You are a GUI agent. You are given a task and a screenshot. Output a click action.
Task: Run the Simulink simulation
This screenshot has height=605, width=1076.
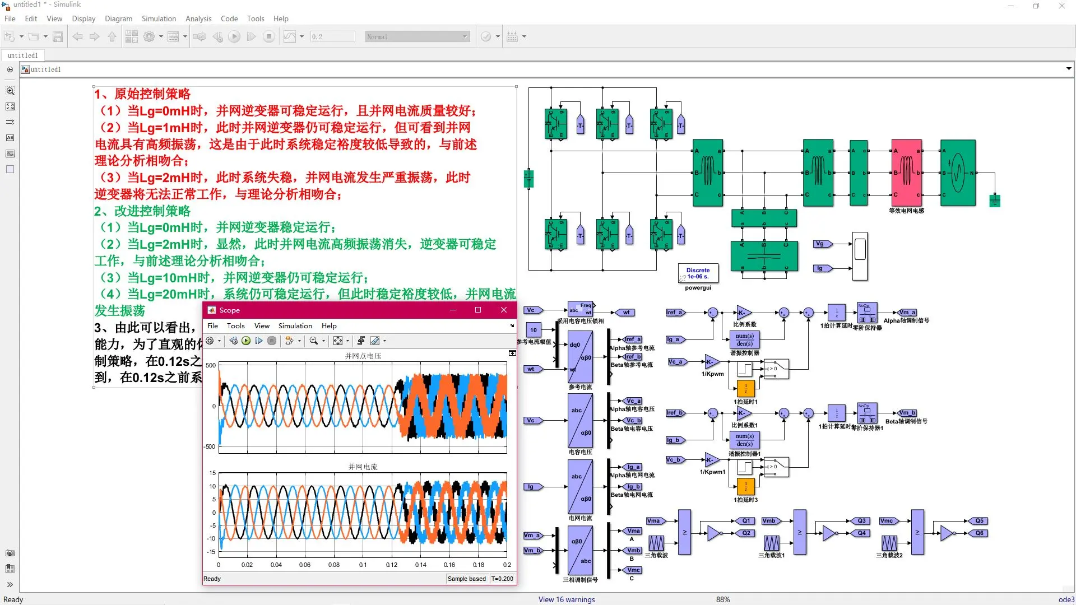pyautogui.click(x=234, y=37)
